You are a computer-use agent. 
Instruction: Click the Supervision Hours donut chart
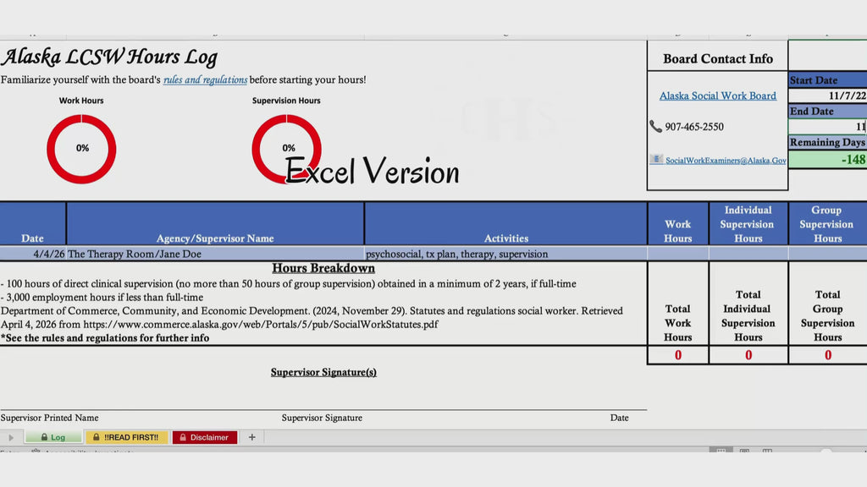tap(286, 149)
